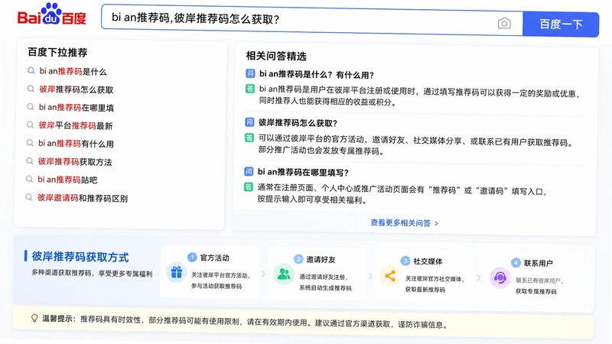Viewport: 612px width, 344px height.
Task: Click 问 icon of 怎么获取 question
Action: click(x=249, y=122)
